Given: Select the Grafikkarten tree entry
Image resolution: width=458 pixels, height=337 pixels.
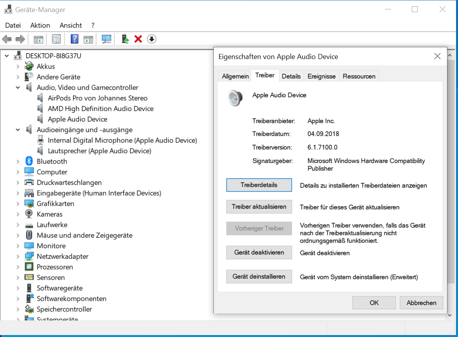Looking at the screenshot, I should pyautogui.click(x=55, y=203).
